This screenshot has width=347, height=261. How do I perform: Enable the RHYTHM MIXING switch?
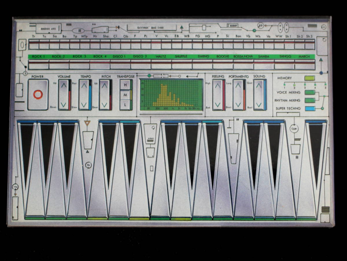(310, 100)
